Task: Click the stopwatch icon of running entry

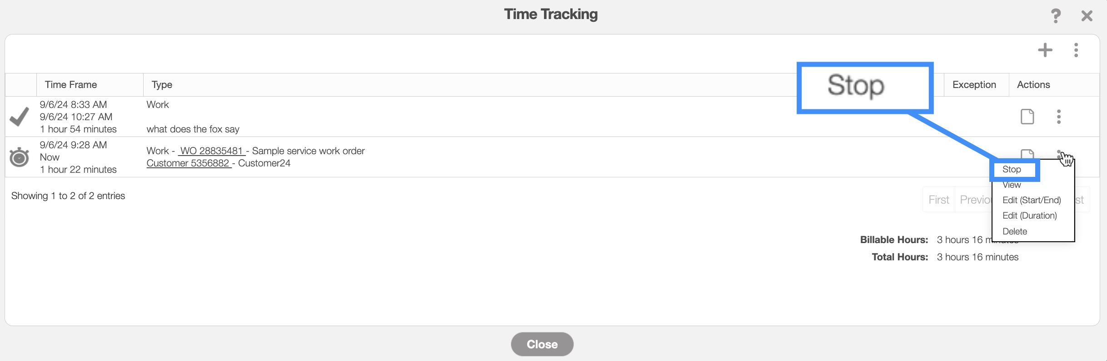Action: 19,157
